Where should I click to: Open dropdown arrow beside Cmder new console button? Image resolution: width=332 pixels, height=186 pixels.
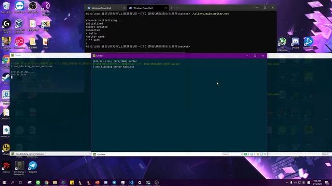[248, 154]
